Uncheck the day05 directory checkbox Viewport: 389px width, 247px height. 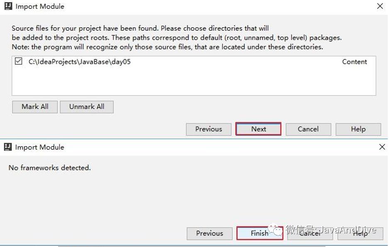[x=18, y=61]
